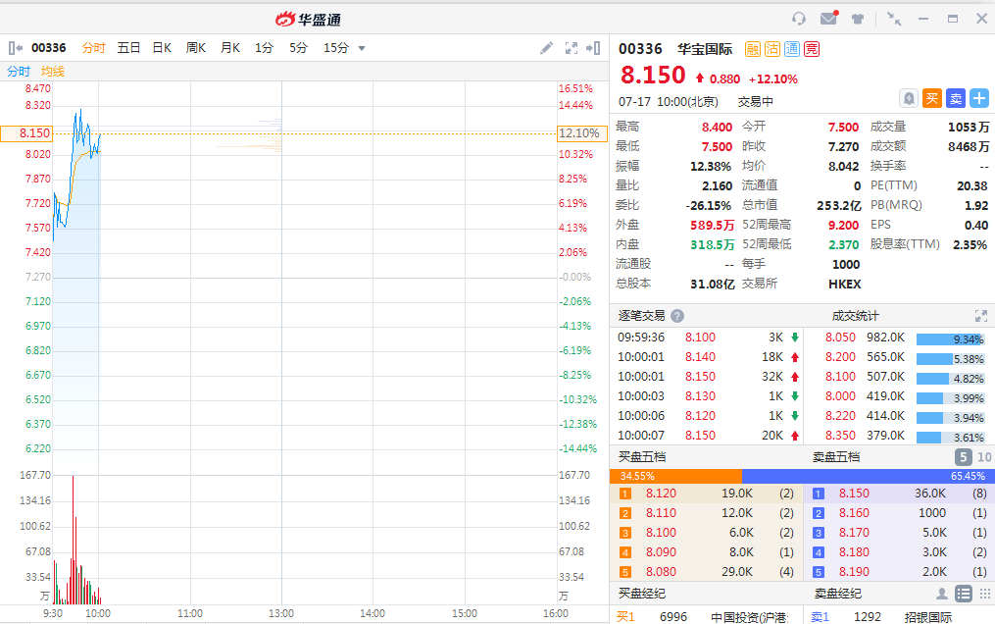Switch broker queue to list view
This screenshot has width=995, height=624.
[x=964, y=594]
